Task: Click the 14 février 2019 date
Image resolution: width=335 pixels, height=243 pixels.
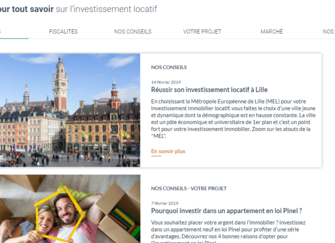Action: tap(166, 82)
